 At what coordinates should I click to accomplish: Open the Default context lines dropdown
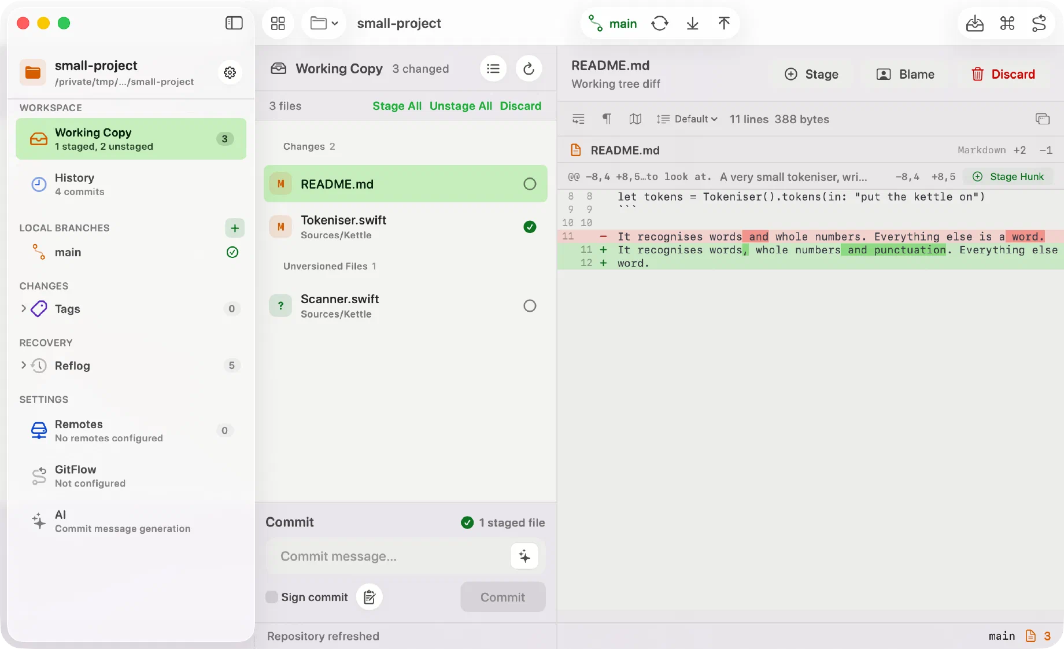(x=687, y=119)
